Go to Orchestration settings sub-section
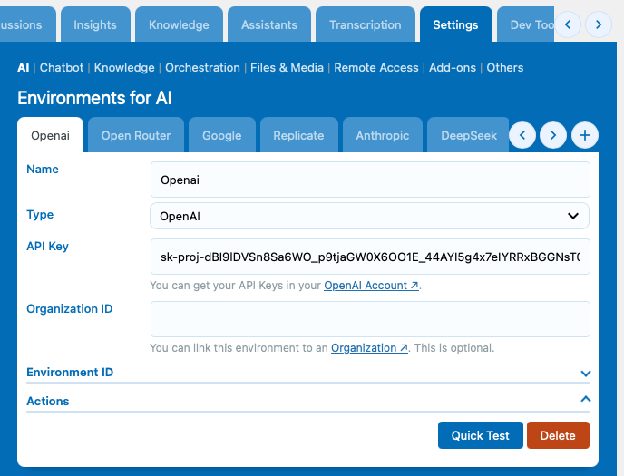The height and width of the screenshot is (476, 624). coord(202,68)
